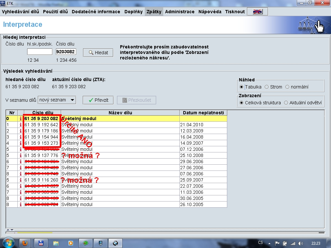Click the hl.sk./podsk. input field

click(x=39, y=52)
